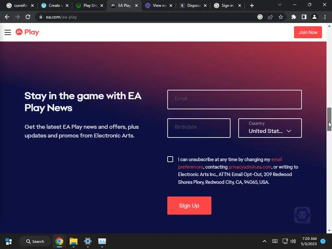Viewport: 332px width, 249px height.
Task: Click the Join Now button
Action: [x=308, y=32]
